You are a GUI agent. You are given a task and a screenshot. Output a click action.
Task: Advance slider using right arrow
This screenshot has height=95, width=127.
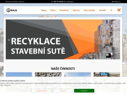tap(117, 40)
